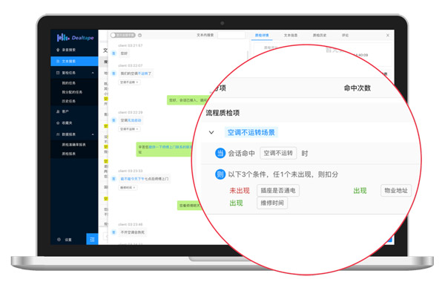The height and width of the screenshot is (285, 445).
Task: Click the 客户 people icon in sidebar
Action: (x=58, y=111)
